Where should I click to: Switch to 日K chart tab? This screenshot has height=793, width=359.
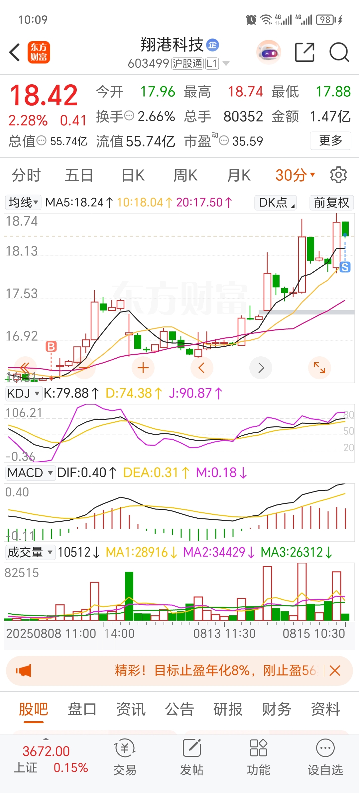coord(133,175)
